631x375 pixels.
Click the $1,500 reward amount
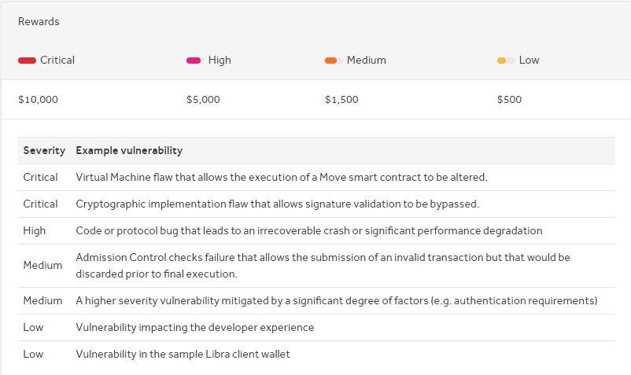[x=341, y=100]
